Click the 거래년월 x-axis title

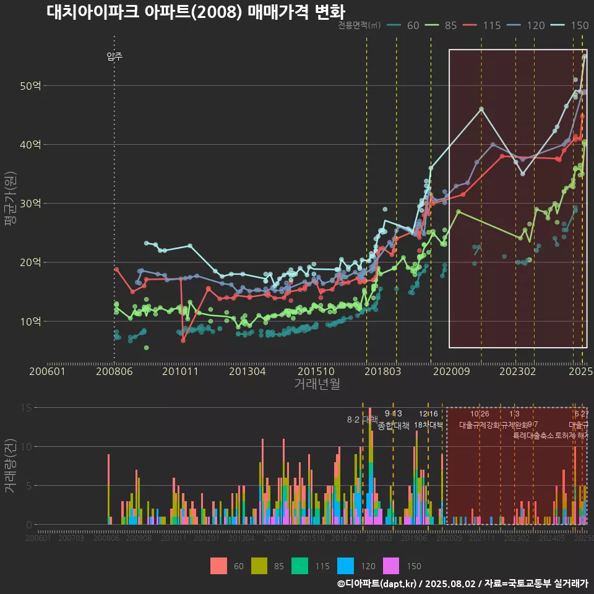pyautogui.click(x=317, y=384)
